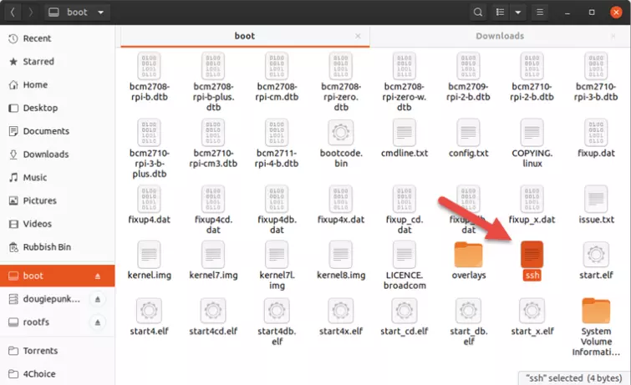
Task: Click the bcm2708-rpi-zero-w.dtb file name
Action: click(405, 97)
